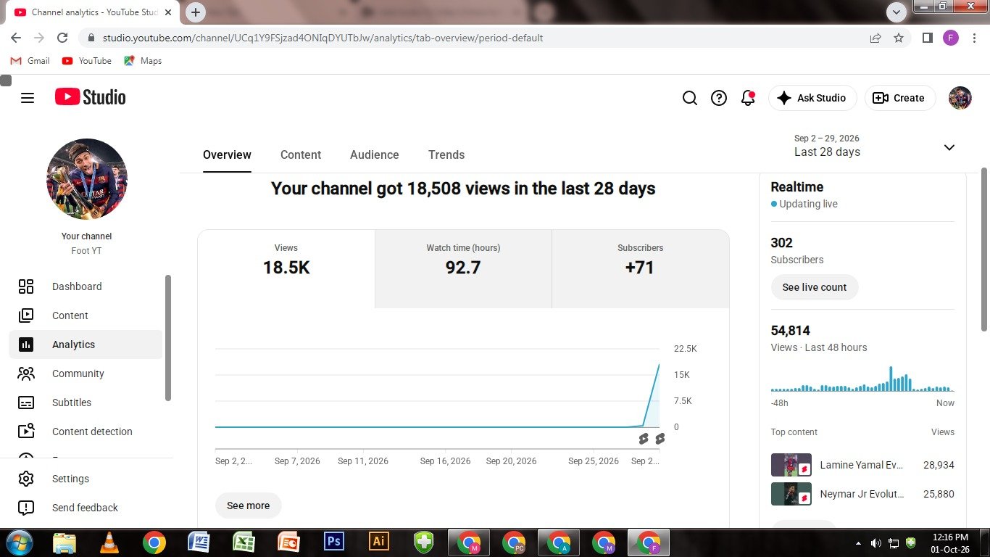Open the account avatar in Studio header
990x557 pixels.
click(960, 98)
